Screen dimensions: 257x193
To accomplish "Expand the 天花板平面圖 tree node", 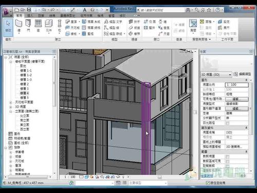I will 11,102.
